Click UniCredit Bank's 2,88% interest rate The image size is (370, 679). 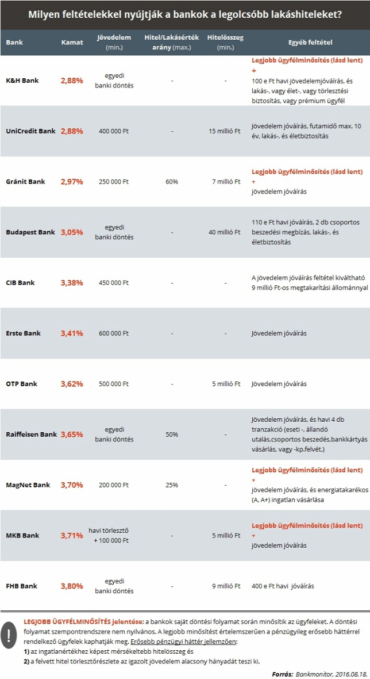coord(72,131)
